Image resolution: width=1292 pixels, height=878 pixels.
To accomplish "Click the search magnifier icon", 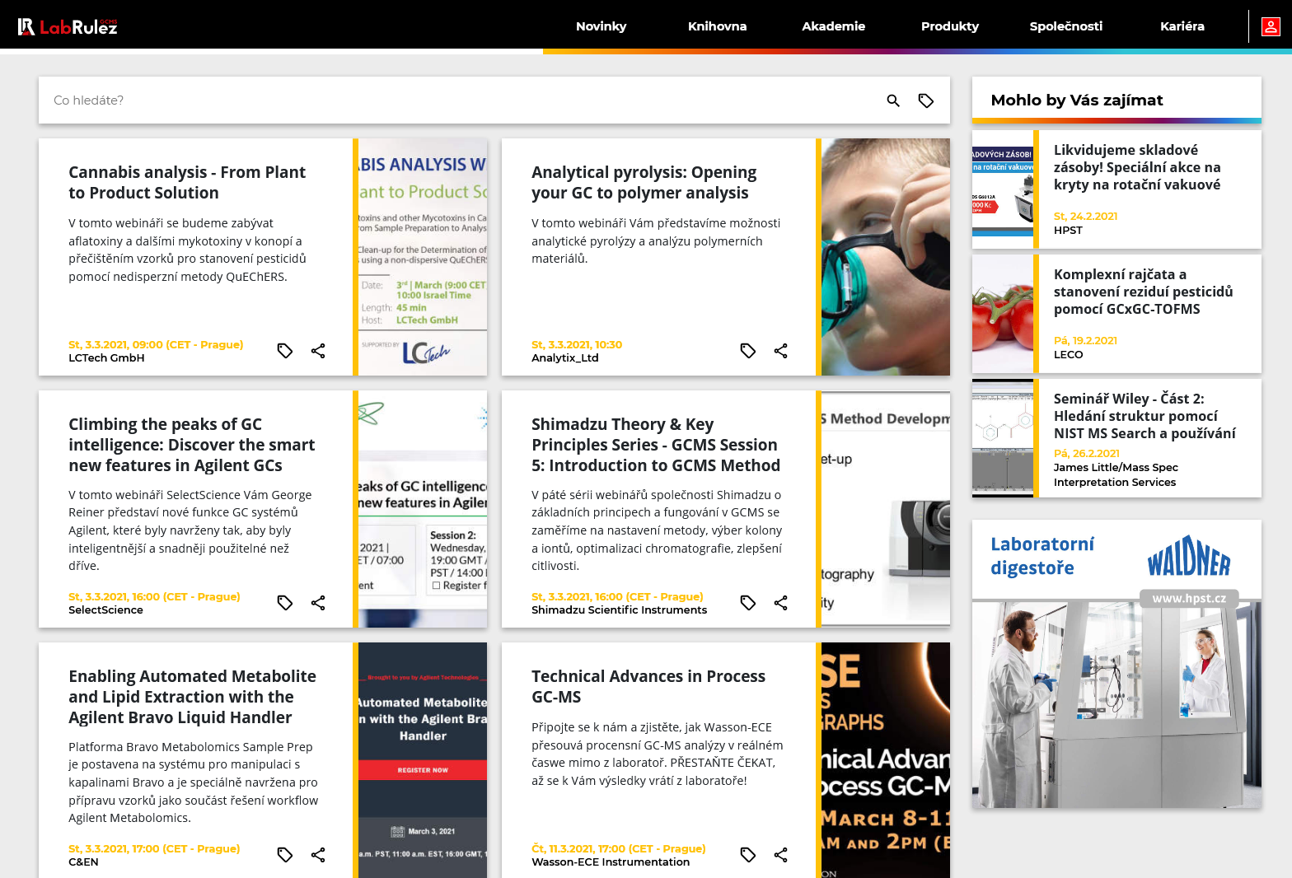I will click(x=893, y=100).
